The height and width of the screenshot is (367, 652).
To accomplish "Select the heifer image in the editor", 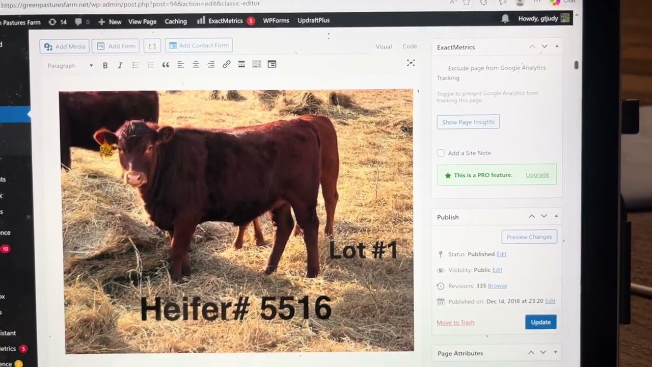I will tap(236, 221).
